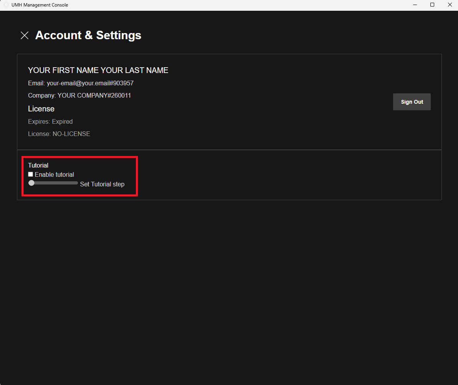Click the Company name line
Viewport: 458px width, 385px height.
pyautogui.click(x=79, y=95)
